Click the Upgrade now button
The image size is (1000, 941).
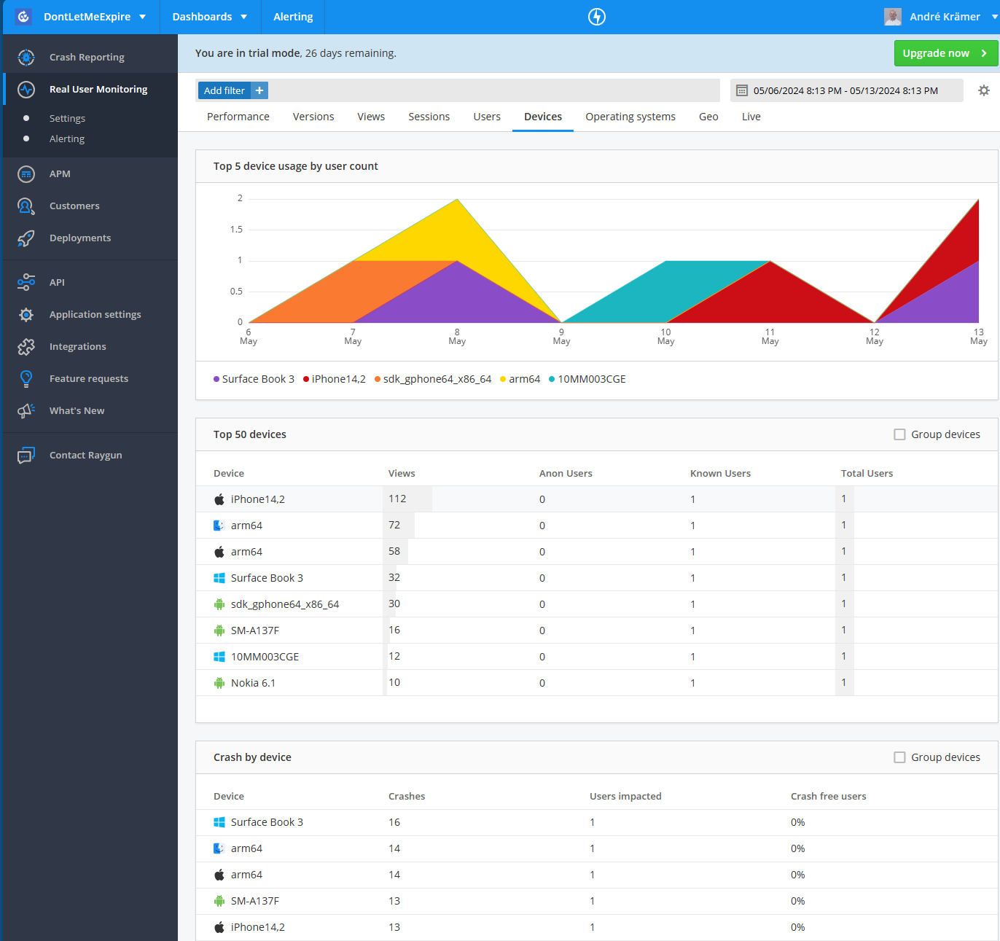pyautogui.click(x=945, y=52)
